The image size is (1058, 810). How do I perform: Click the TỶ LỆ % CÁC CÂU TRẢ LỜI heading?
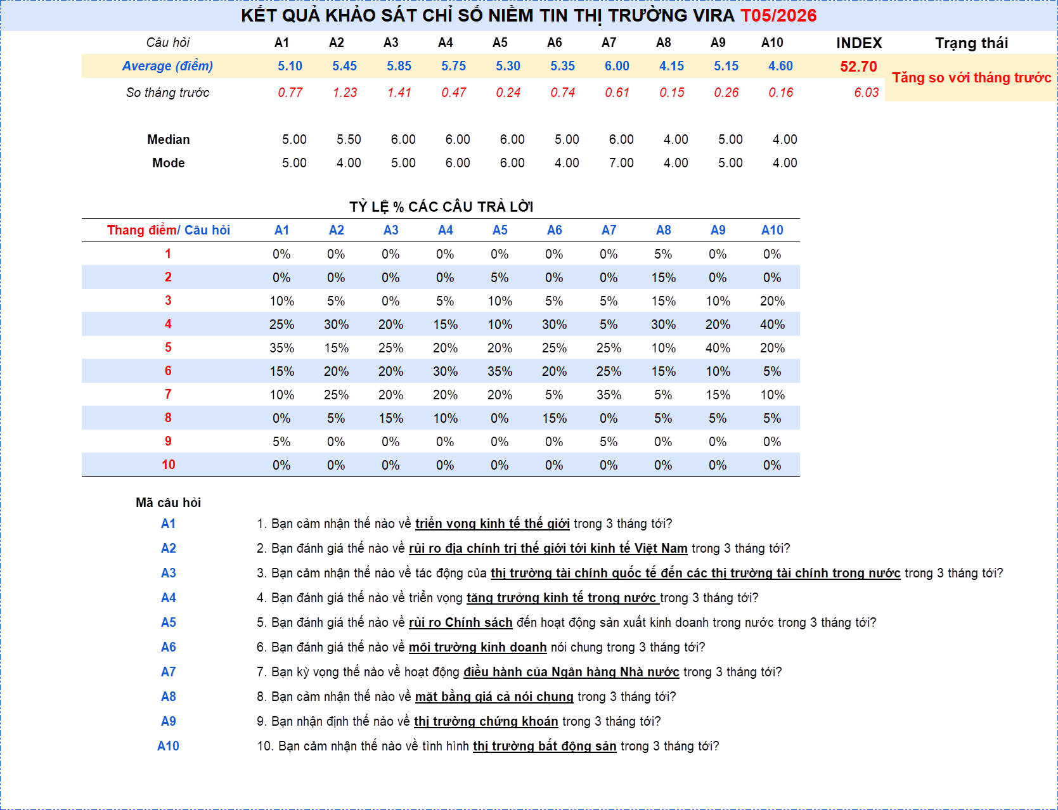[441, 207]
